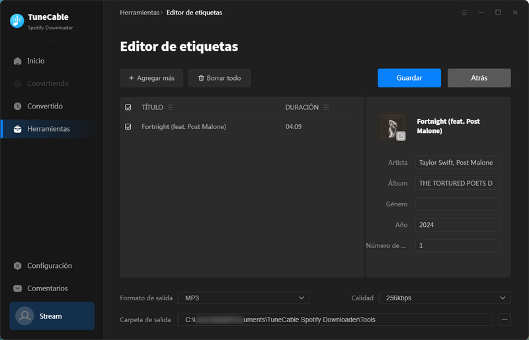The width and height of the screenshot is (529, 340).
Task: Click the TÍTULO column sort icon
Action: coord(171,107)
